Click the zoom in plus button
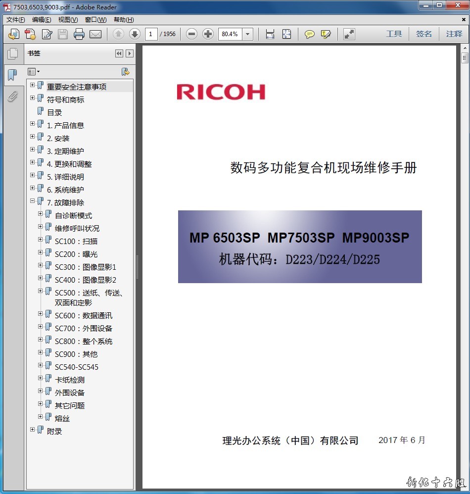The height and width of the screenshot is (494, 470). [208, 34]
